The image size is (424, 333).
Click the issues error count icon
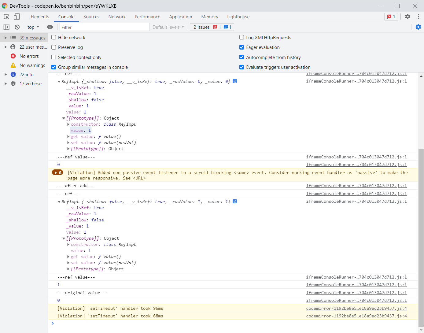[215, 27]
